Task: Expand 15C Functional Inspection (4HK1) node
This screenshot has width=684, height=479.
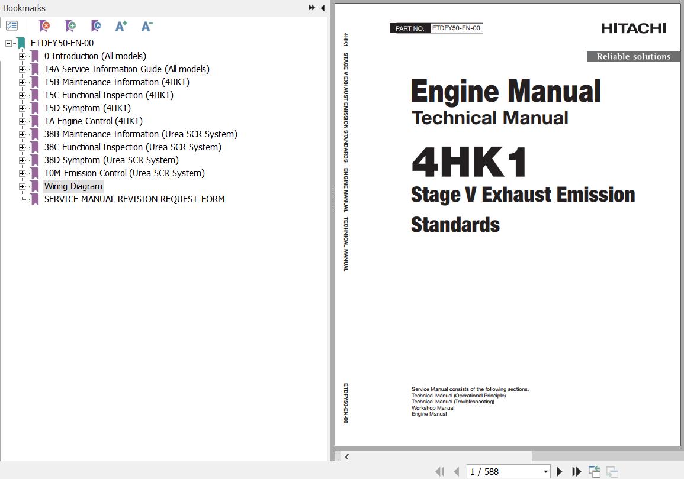Action: click(22, 95)
